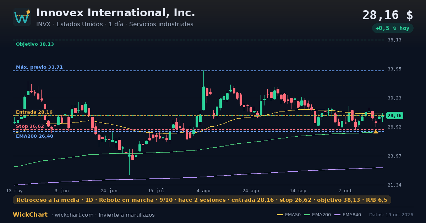Click the INVX · Estados Unidos subtitle line
Image resolution: width=426 pixels, height=223 pixels.
coord(115,24)
